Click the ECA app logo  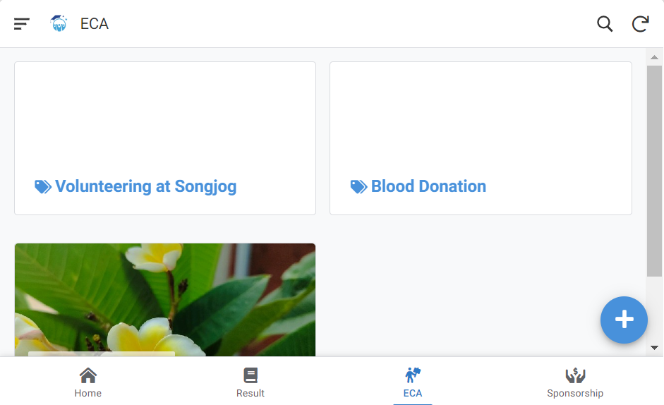pyautogui.click(x=59, y=24)
